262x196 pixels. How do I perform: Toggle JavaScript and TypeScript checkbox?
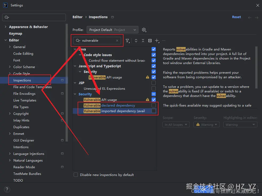[x=154, y=66]
